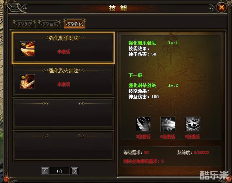
Task: Select the 强化烈火剑法 skill row
Action: point(63,80)
